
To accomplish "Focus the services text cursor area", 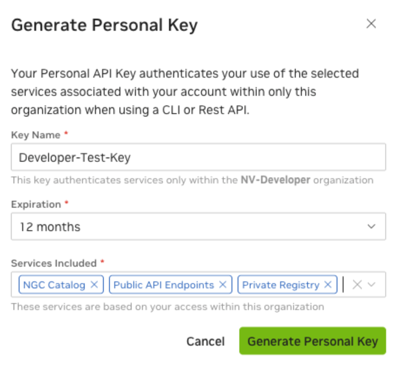I will point(344,285).
